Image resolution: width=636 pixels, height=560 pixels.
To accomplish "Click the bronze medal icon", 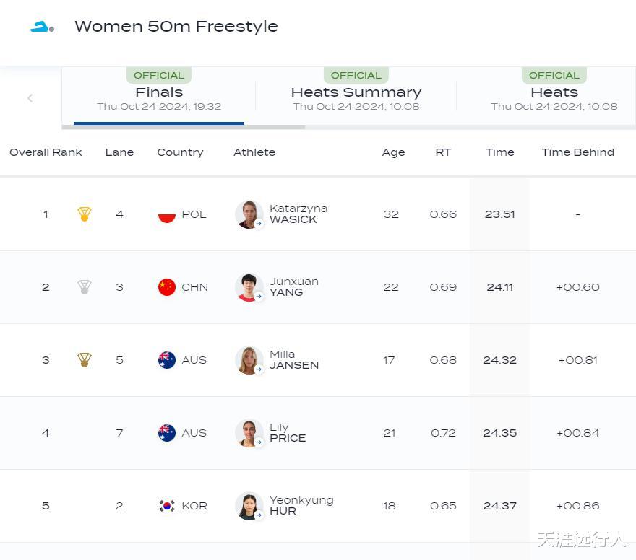I will tap(85, 360).
